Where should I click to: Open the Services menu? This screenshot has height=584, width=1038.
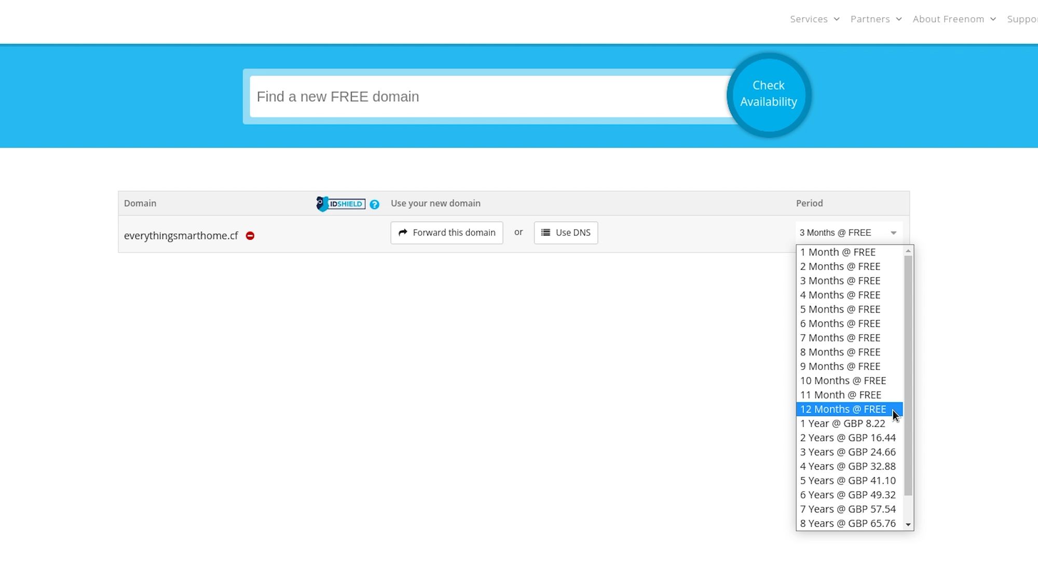tap(814, 19)
